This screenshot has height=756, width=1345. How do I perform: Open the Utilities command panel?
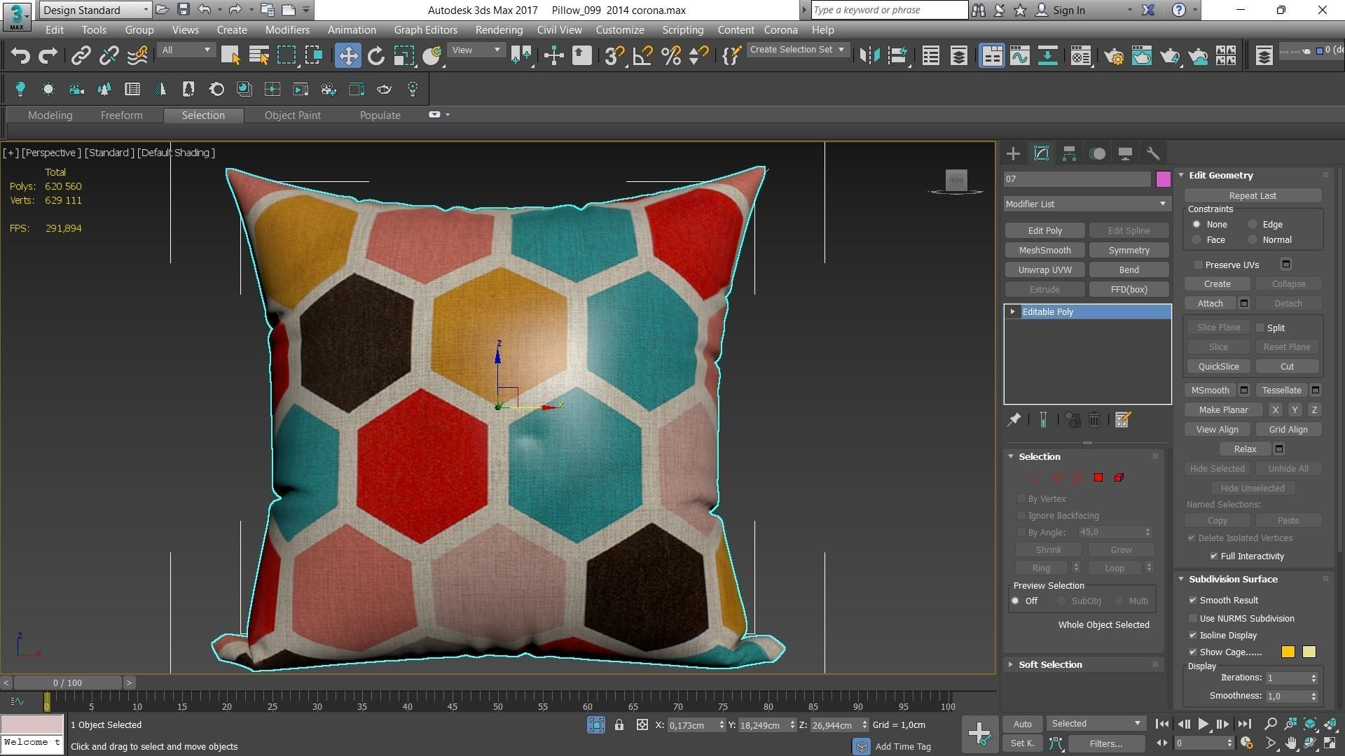click(1153, 153)
